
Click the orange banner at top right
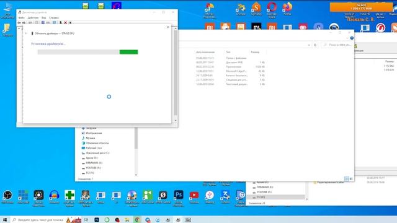click(x=361, y=7)
